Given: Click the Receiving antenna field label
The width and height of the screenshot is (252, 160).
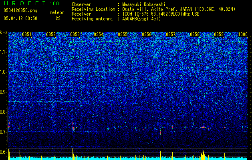Looking at the screenshot, I should (92, 19).
